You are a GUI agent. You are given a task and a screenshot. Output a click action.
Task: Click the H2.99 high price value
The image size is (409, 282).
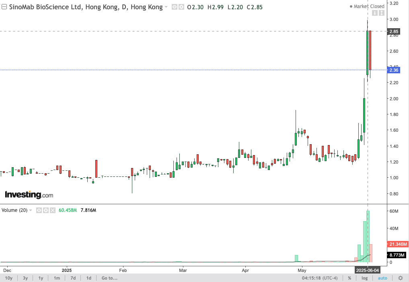[216, 7]
